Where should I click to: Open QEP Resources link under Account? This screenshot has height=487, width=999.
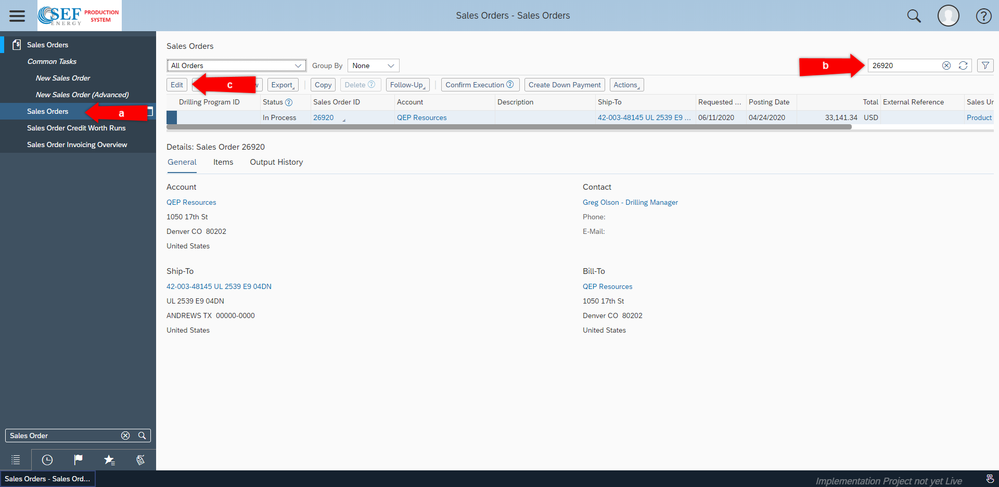[x=191, y=202]
